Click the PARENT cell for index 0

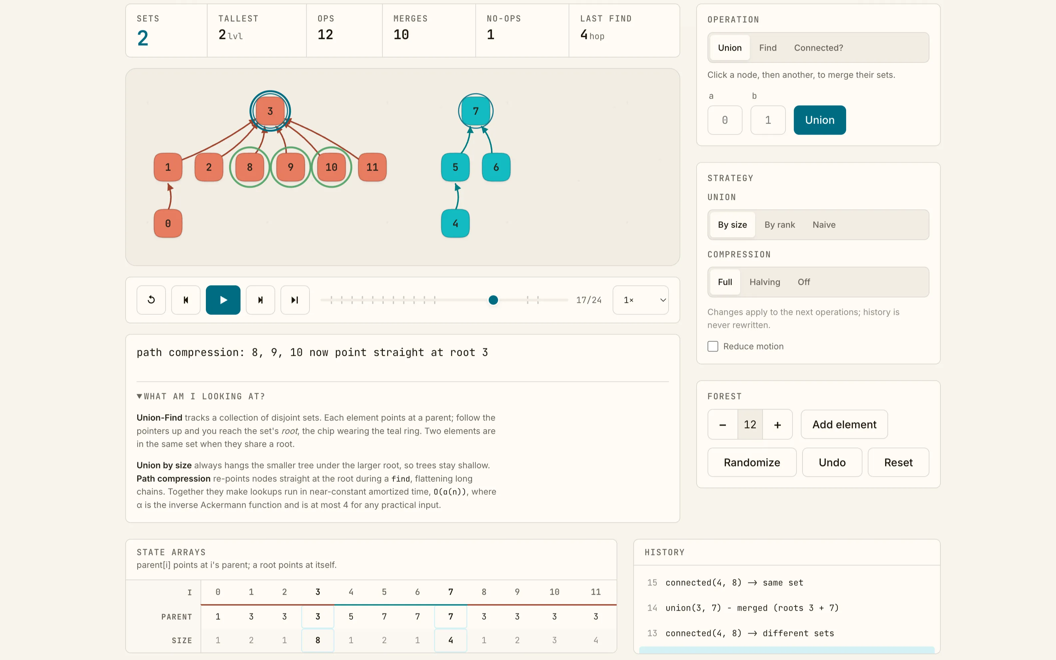point(218,616)
